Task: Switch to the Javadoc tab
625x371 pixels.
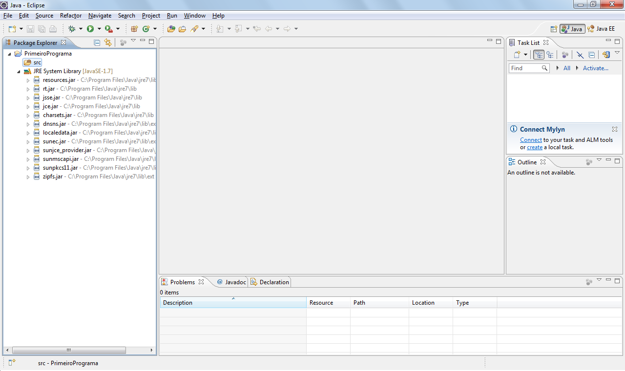Action: tap(231, 282)
